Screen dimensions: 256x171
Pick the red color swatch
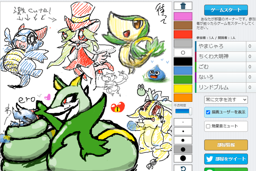pos(183,35)
